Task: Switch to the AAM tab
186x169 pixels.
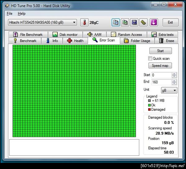Action: click(x=95, y=34)
